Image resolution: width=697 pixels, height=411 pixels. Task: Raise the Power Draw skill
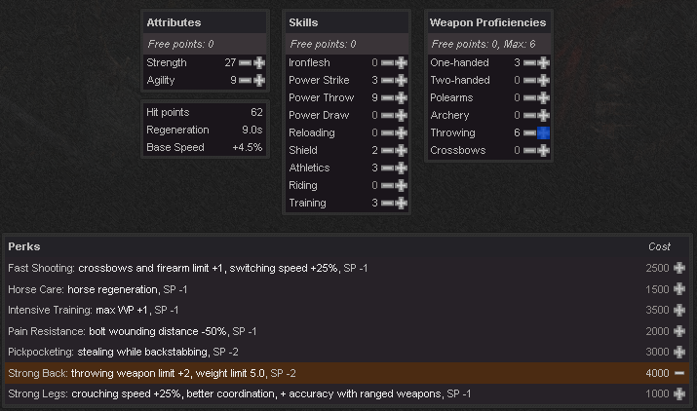coord(402,115)
